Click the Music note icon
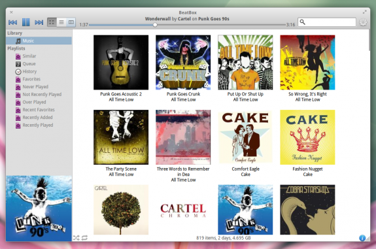 pyautogui.click(x=18, y=41)
